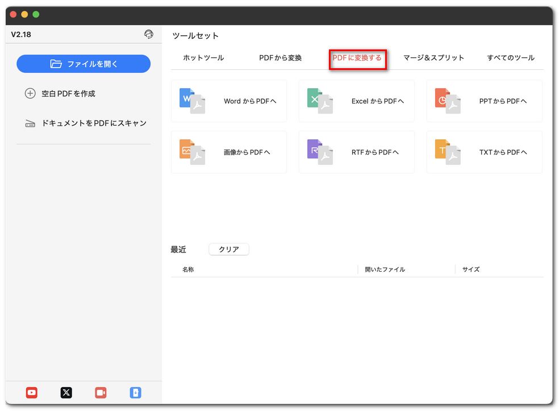Click the account icon next to V2.18
The image size is (559, 411).
click(149, 34)
